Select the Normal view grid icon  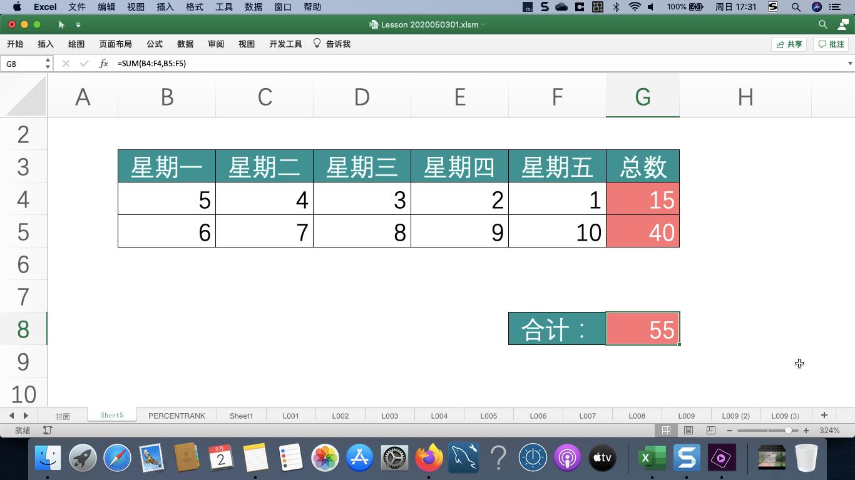666,430
